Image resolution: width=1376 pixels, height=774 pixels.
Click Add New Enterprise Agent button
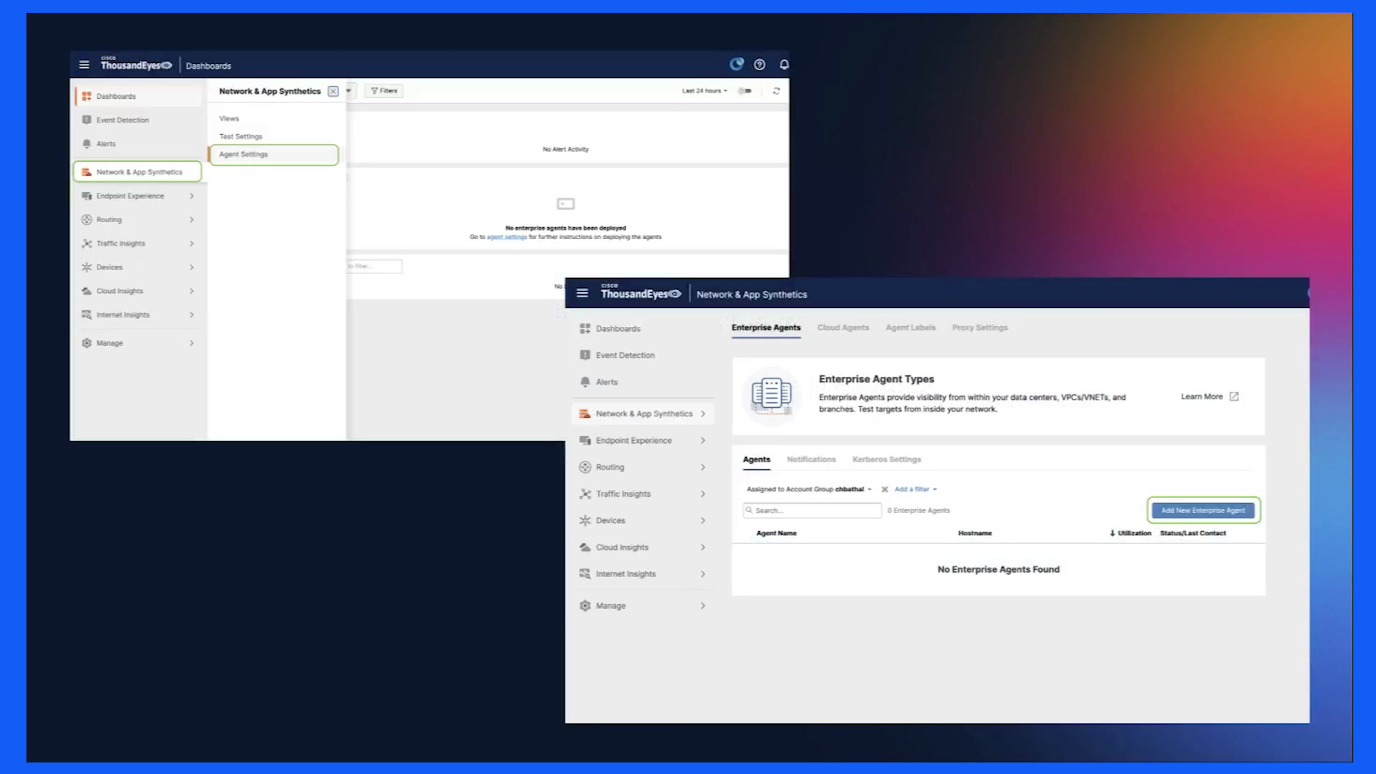pos(1203,510)
